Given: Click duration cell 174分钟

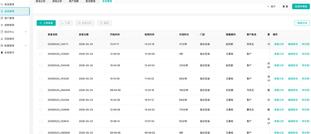Looking at the screenshot, I should pos(184,110).
